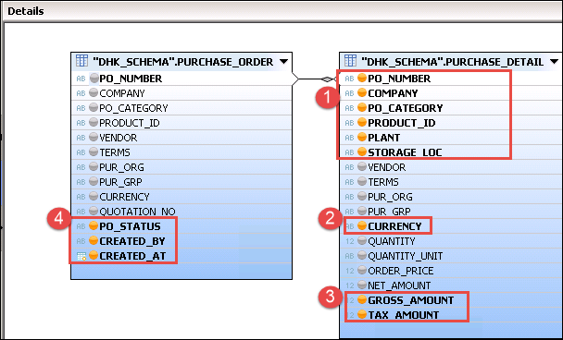Click the join connector diamond between tables
Viewport: 563px width, 340px height.
[x=327, y=79]
